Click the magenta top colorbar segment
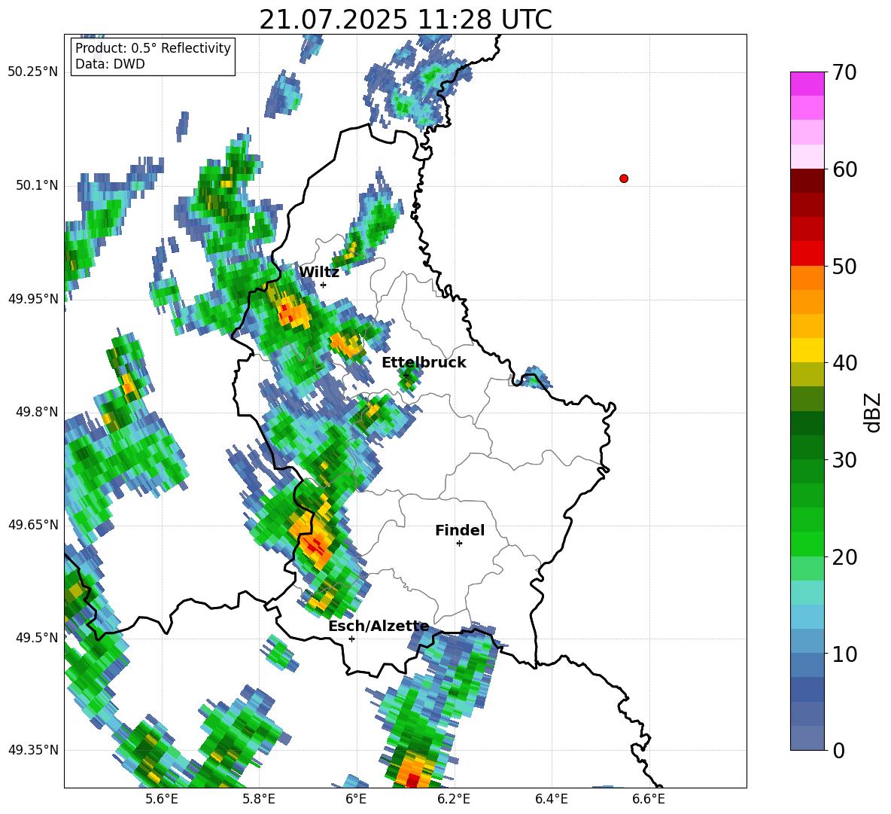This screenshot has height=814, width=891. tap(807, 84)
